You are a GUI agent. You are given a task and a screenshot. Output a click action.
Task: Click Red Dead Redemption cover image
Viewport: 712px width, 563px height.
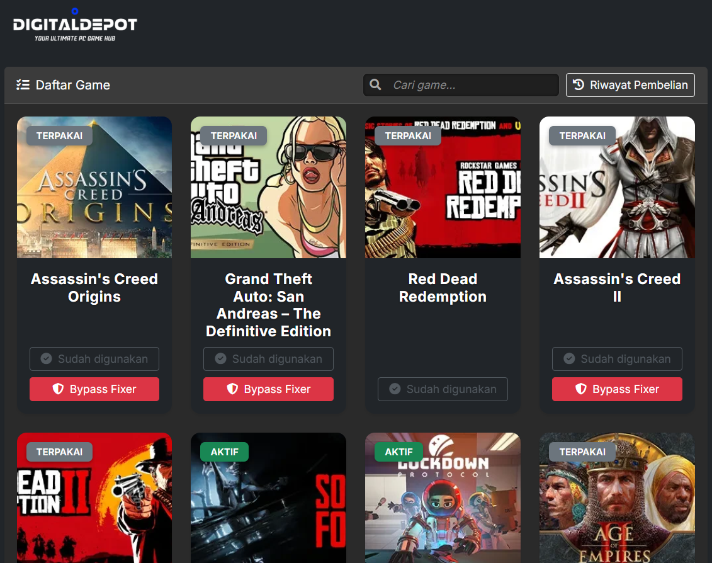[443, 187]
